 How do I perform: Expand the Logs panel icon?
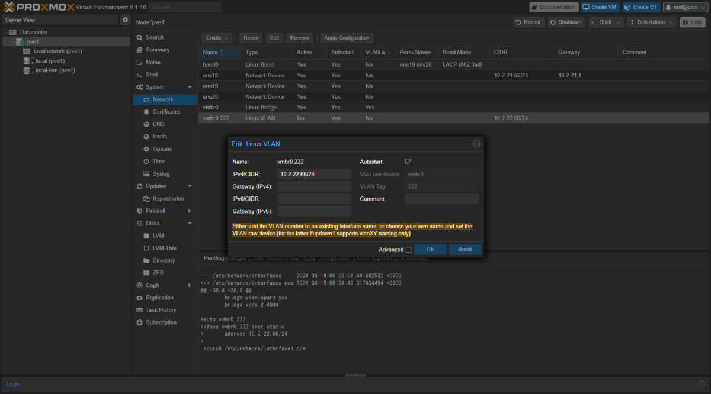pyautogui.click(x=701, y=384)
